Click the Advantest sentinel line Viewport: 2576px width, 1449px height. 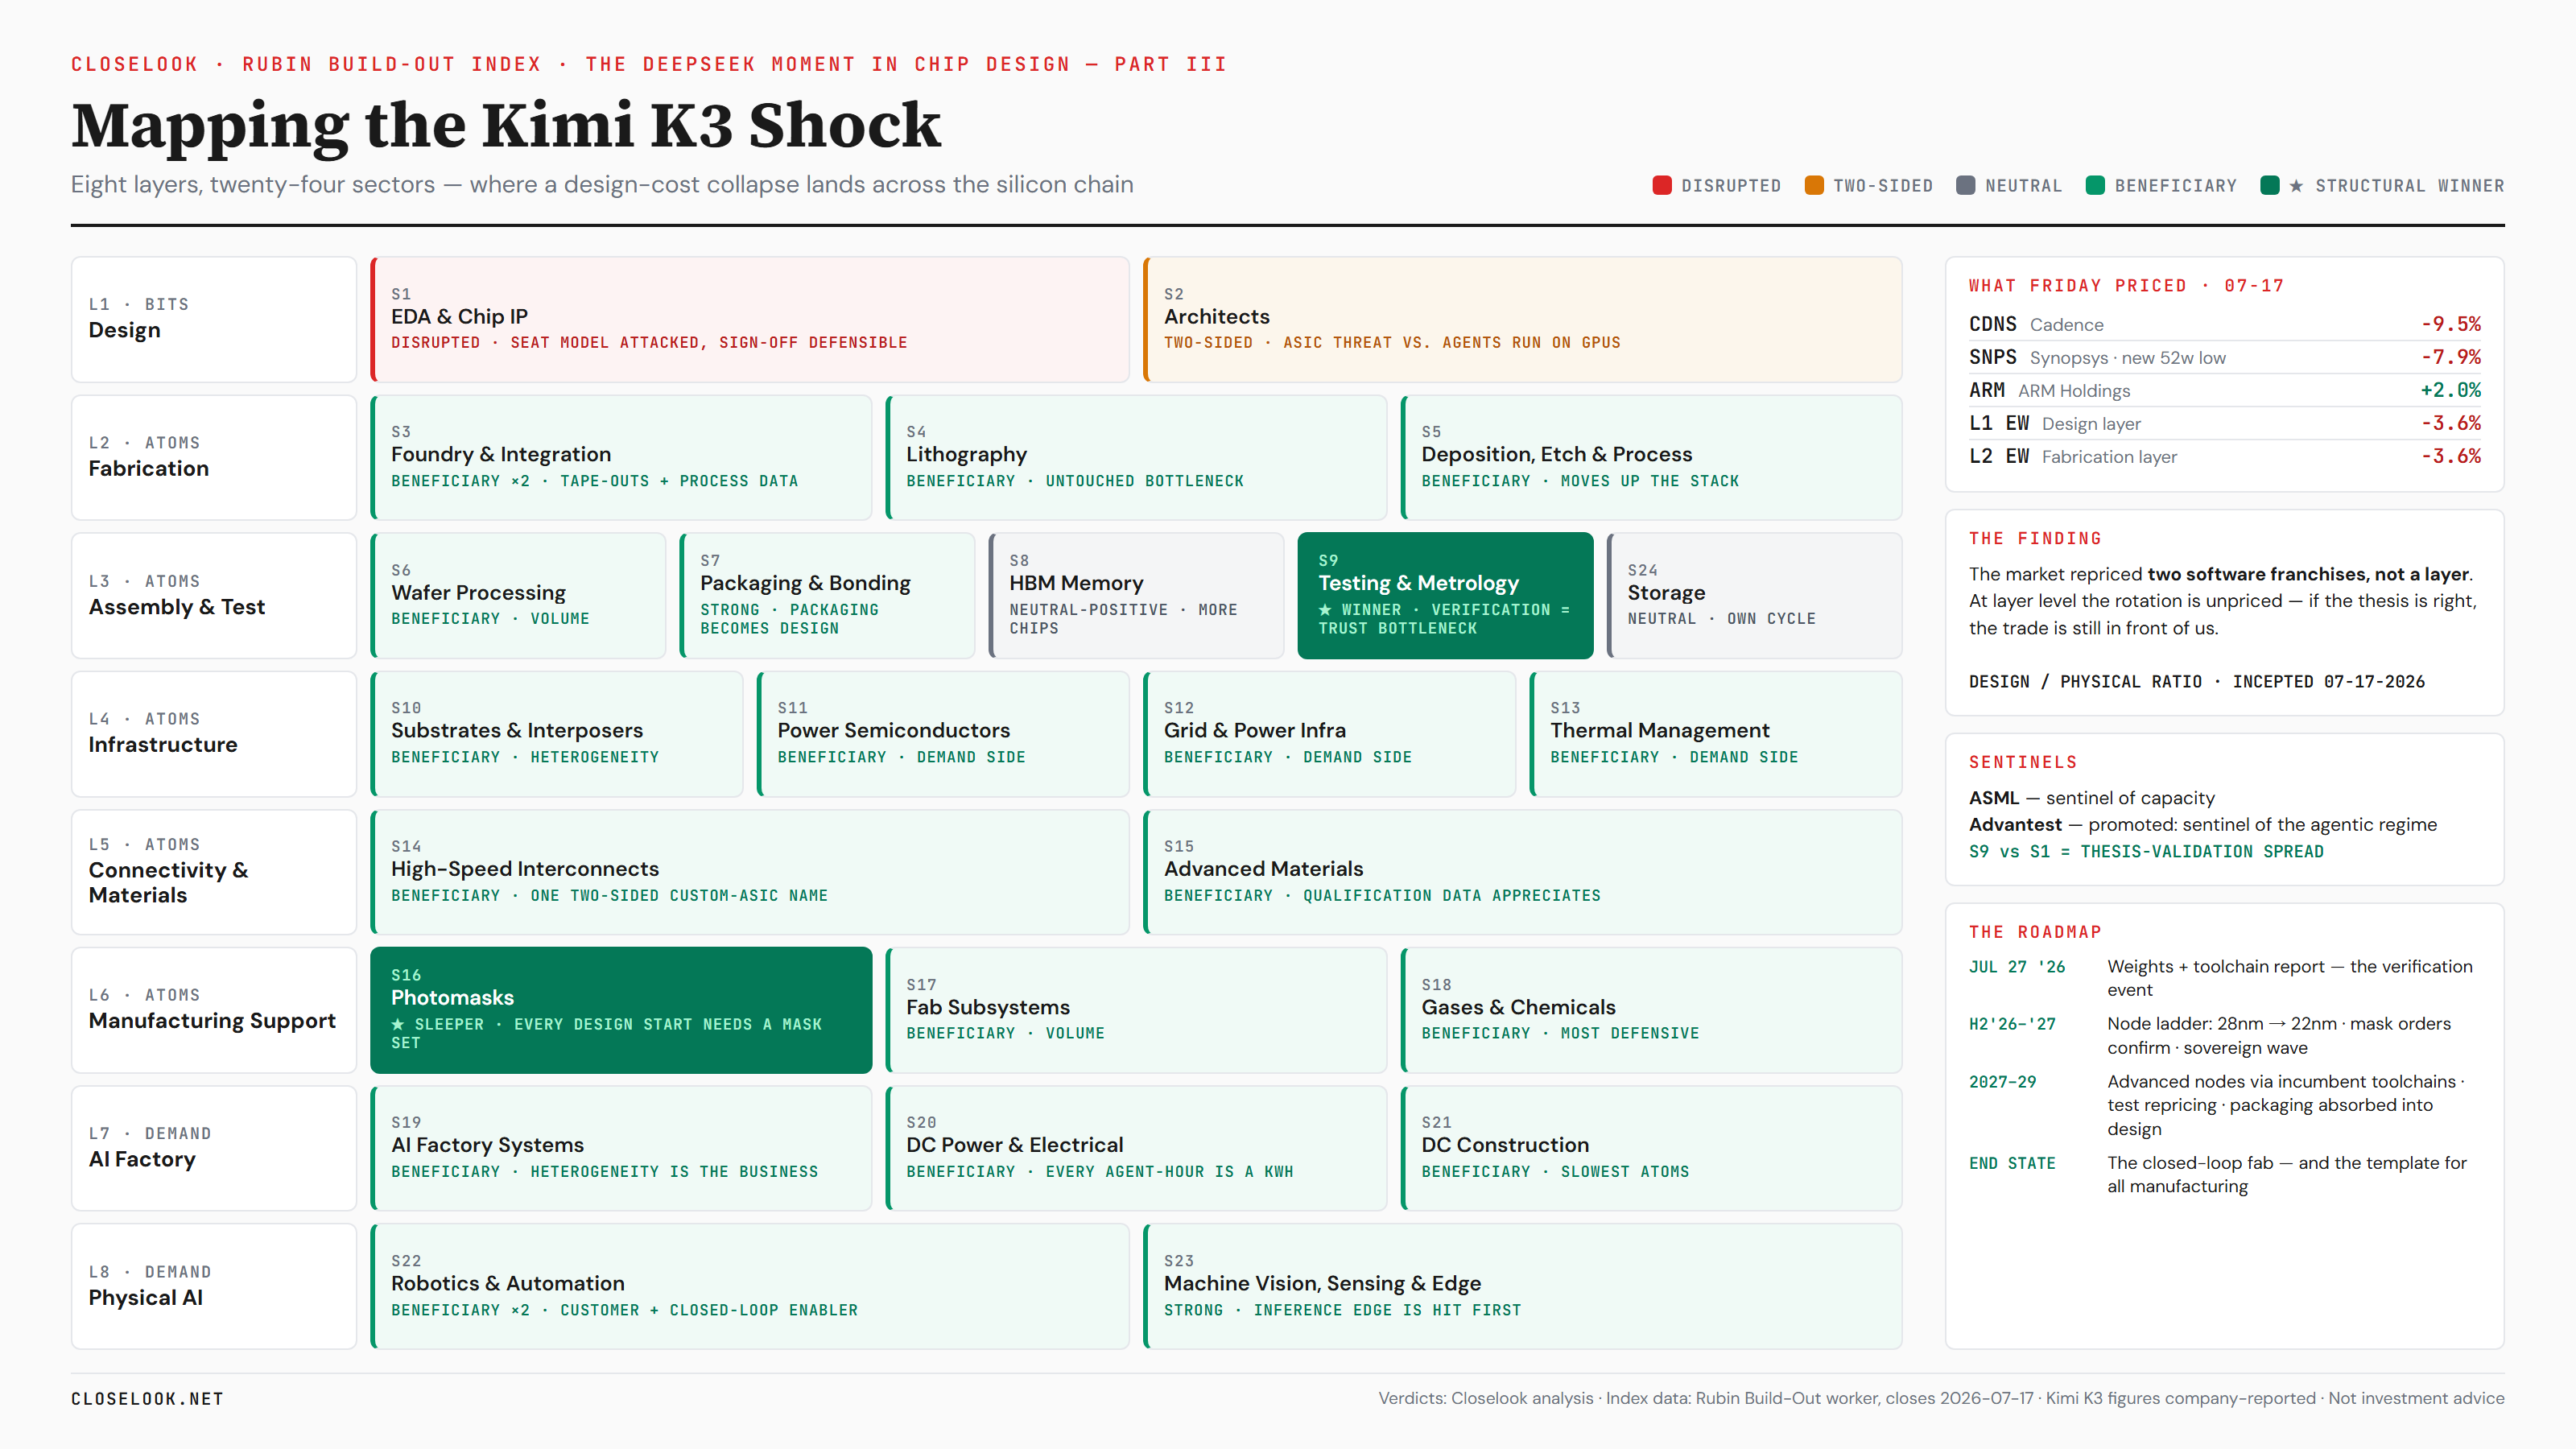click(2203, 825)
